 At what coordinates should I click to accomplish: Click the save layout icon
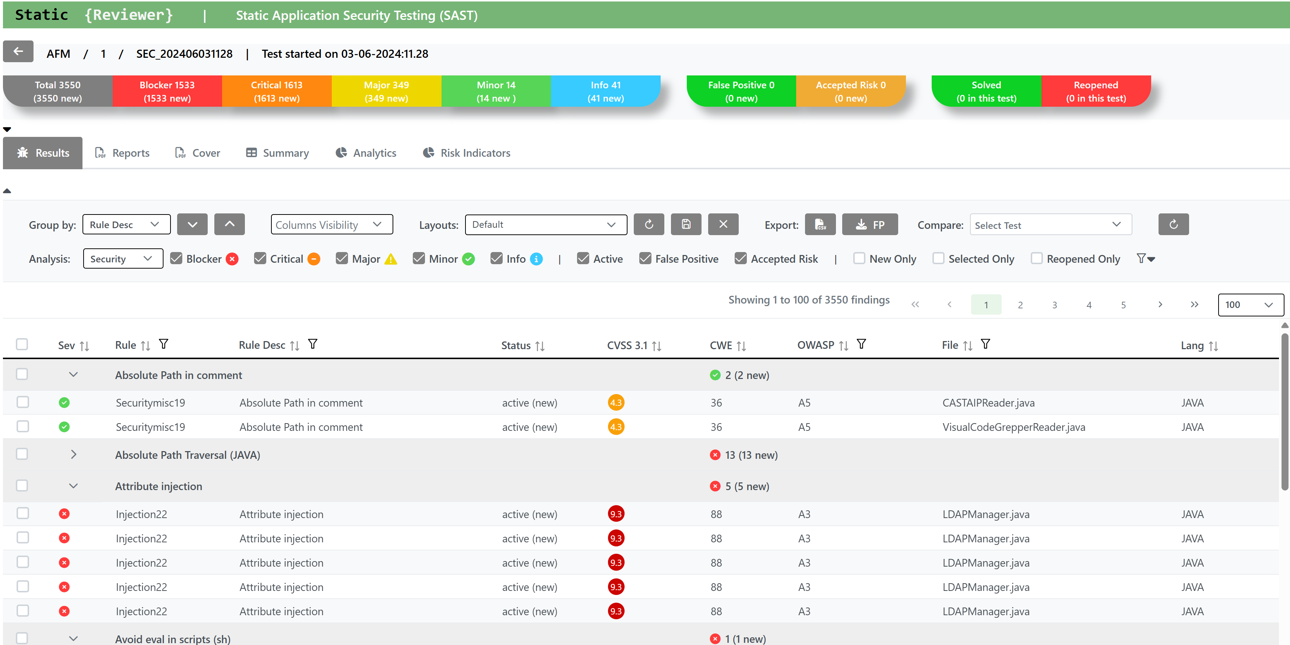(x=686, y=225)
